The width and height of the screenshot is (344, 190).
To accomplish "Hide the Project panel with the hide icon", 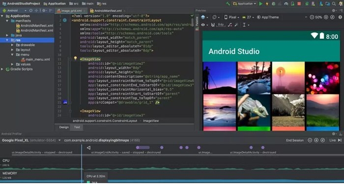I will pyautogui.click(x=51, y=10).
